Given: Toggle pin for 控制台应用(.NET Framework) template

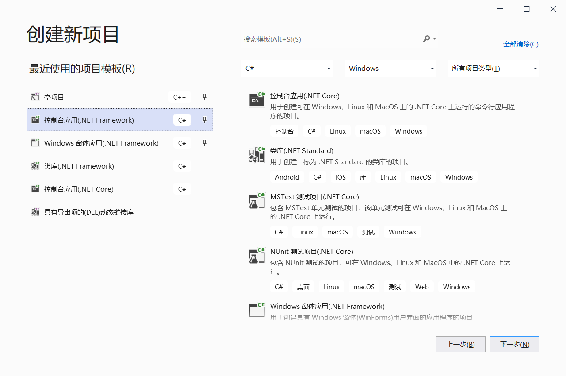Looking at the screenshot, I should coord(204,120).
